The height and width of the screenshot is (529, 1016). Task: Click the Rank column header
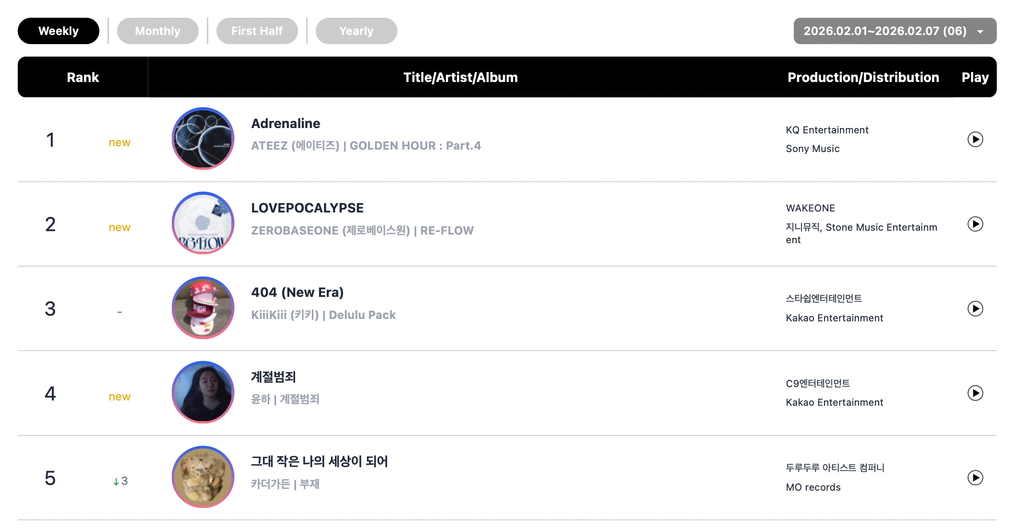[83, 77]
